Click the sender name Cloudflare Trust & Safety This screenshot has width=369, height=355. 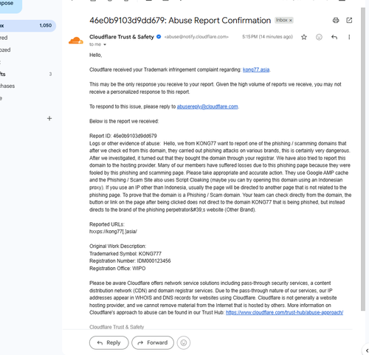point(122,37)
